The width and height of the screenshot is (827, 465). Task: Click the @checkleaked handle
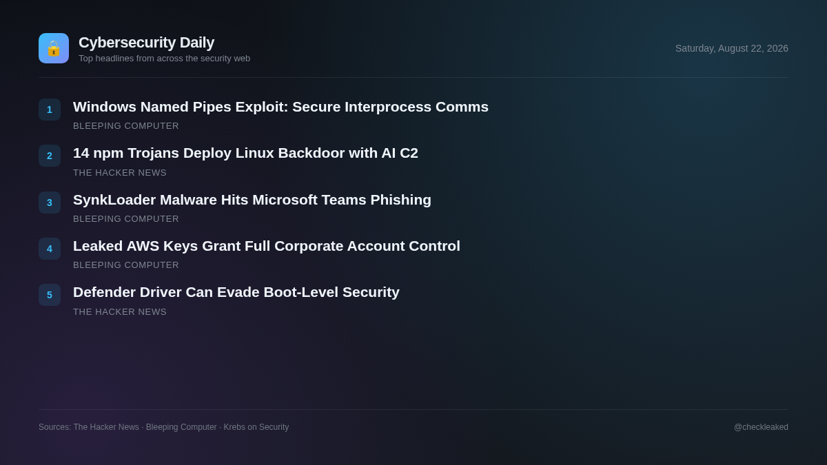point(761,427)
